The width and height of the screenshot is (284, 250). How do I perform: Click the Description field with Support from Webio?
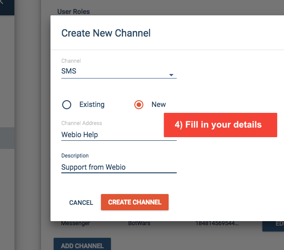[x=119, y=167]
